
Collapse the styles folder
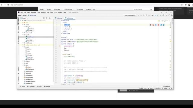(x=24, y=27)
